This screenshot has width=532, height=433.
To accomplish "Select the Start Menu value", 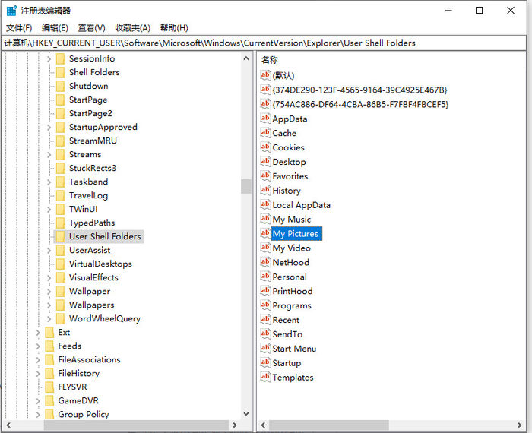I will [294, 349].
